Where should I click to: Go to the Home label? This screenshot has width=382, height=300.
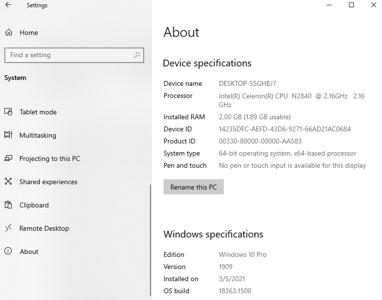29,32
